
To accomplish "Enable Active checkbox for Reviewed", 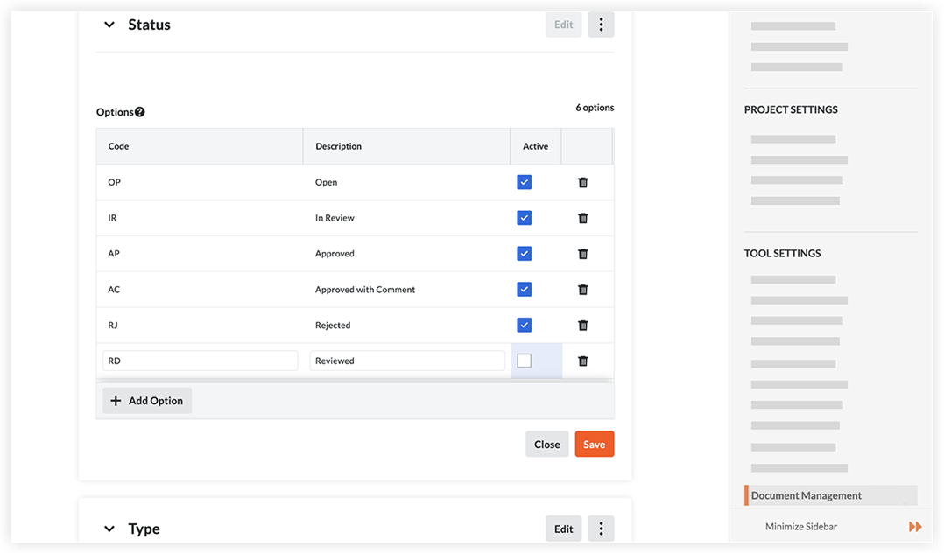I will [525, 361].
